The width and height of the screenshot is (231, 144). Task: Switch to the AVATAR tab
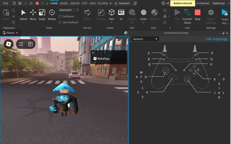[x=75, y=3]
